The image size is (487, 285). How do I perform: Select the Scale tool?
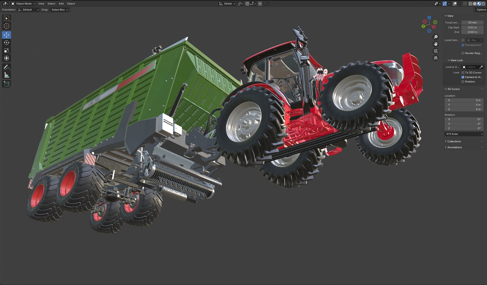pyautogui.click(x=6, y=50)
